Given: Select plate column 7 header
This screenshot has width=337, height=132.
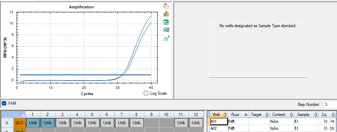Looking at the screenshot, I should tap(122, 115).
